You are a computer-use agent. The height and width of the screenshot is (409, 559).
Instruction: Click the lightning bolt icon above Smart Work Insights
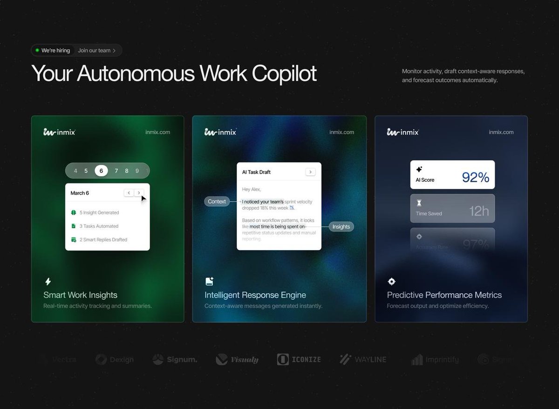pyautogui.click(x=48, y=281)
